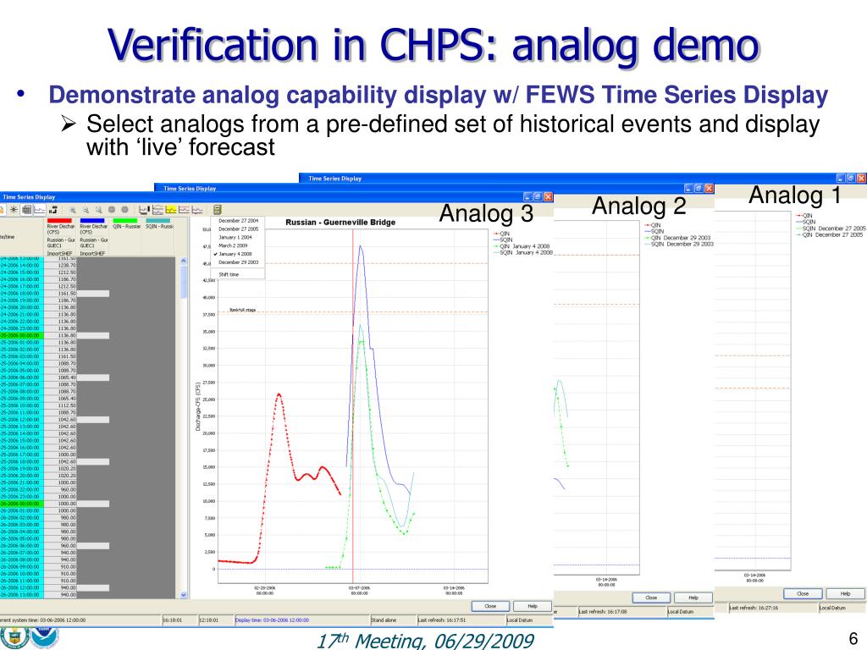Click Help button in Analog 3 window
This screenshot has width=867, height=650.
(533, 606)
